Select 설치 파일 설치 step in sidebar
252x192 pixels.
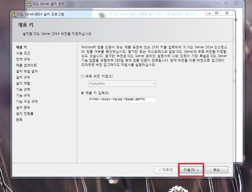click(27, 71)
